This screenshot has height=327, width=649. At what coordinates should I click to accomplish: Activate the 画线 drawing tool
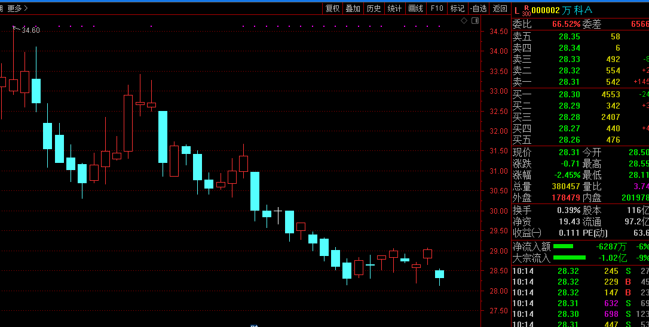(x=415, y=8)
